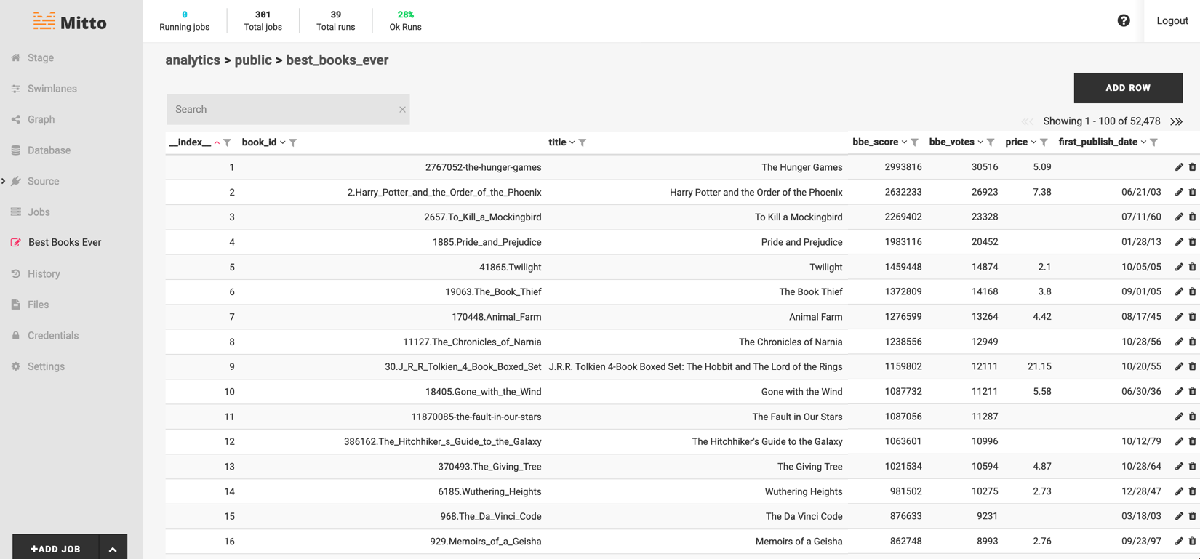
Task: Click into the Search input field
Action: click(284, 110)
